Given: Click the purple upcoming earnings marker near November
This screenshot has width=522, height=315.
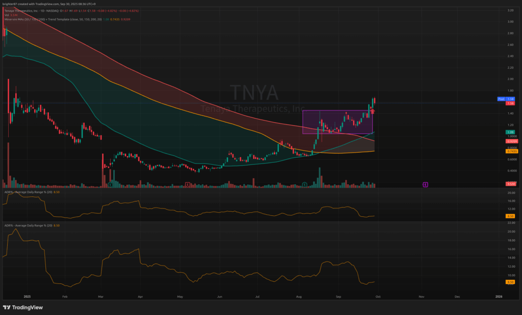Looking at the screenshot, I should [425, 184].
